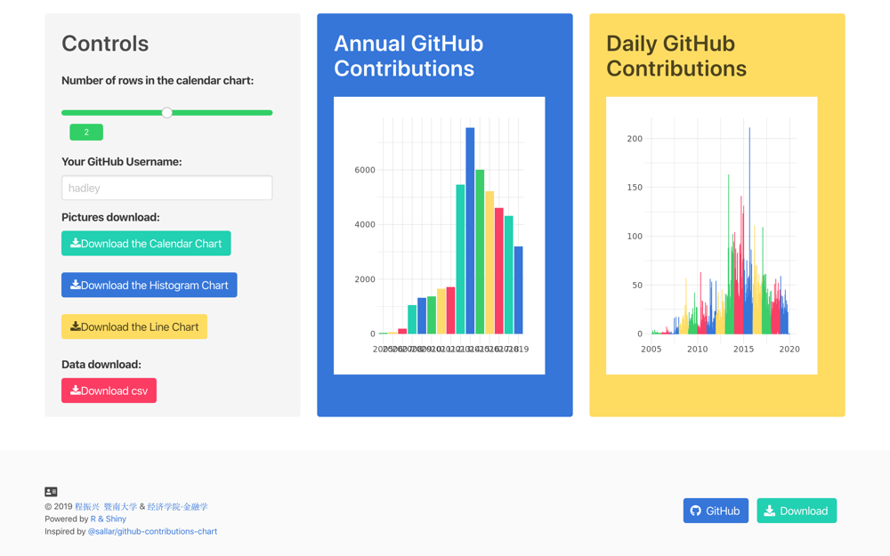Screen dimensions: 890x556
Task: Click the 200 axis label in daily chart
Action: (635, 139)
